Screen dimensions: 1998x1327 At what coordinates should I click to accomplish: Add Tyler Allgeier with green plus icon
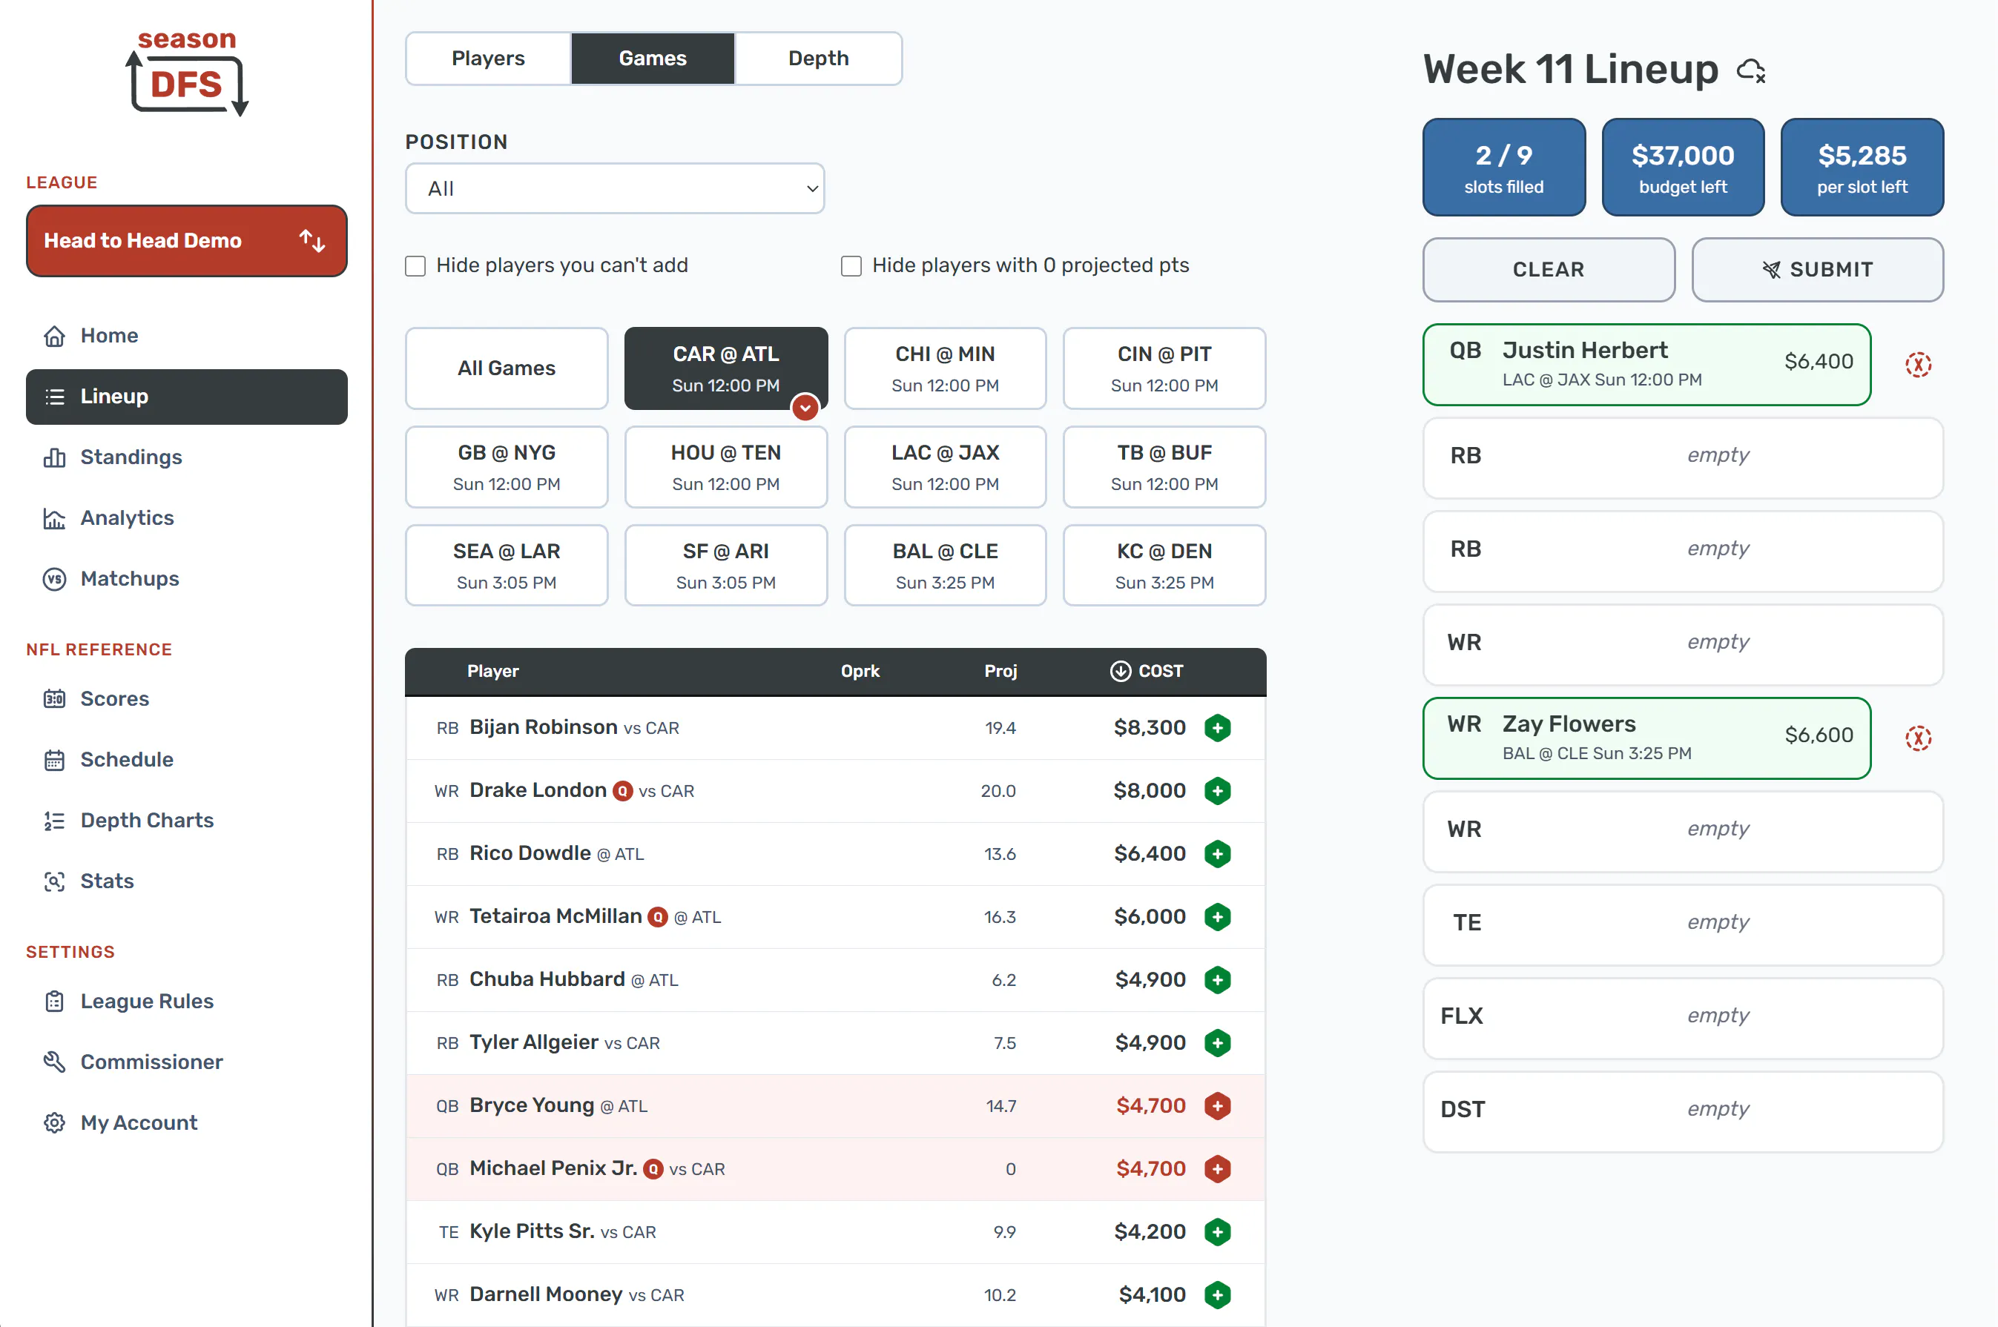pos(1216,1042)
